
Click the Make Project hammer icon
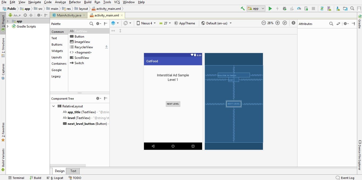click(x=242, y=8)
